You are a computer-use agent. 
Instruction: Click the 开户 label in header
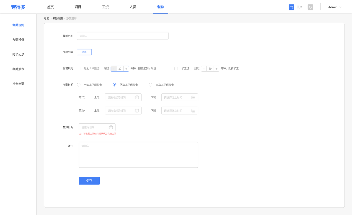point(299,7)
